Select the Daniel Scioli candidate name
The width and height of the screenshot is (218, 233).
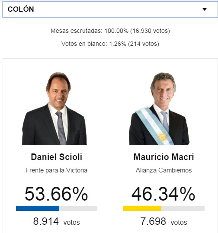tap(57, 157)
